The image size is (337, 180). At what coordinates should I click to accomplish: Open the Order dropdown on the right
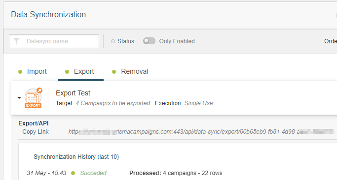(331, 41)
